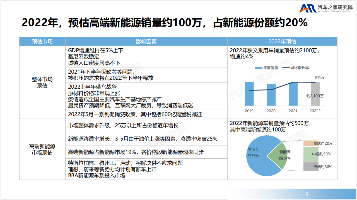This screenshot has height=200, width=357.
Task: Click the 高端约20% segment
Action: click(311, 143)
